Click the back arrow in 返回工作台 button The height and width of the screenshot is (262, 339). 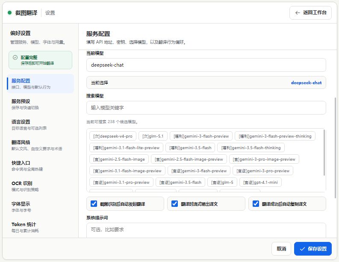(298, 13)
